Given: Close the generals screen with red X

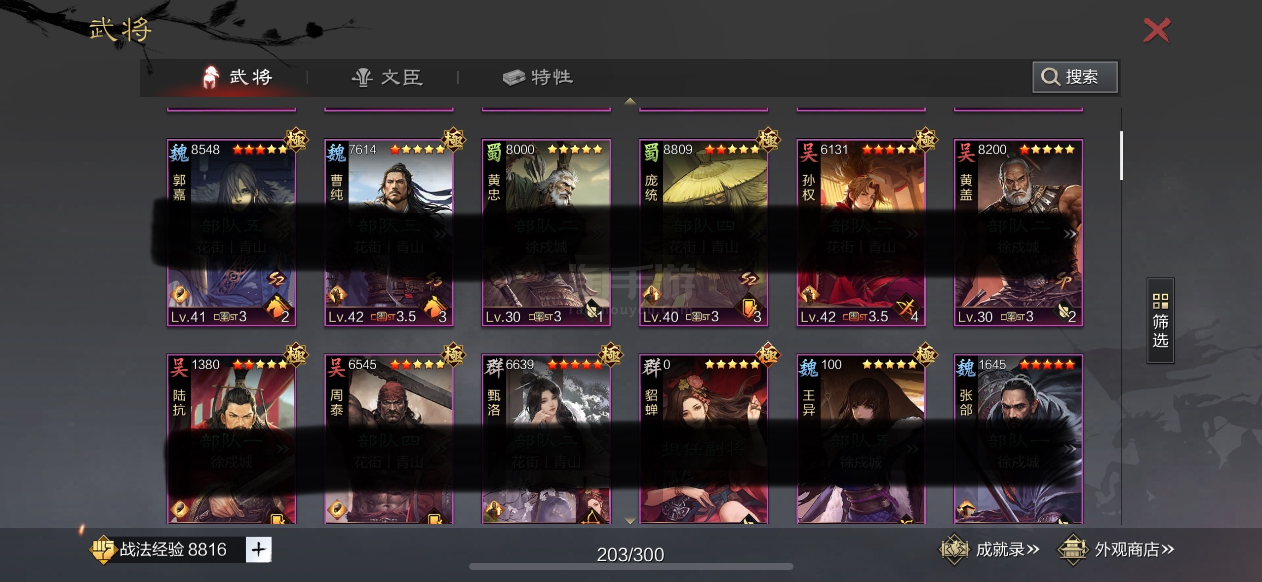Looking at the screenshot, I should pos(1156,30).
